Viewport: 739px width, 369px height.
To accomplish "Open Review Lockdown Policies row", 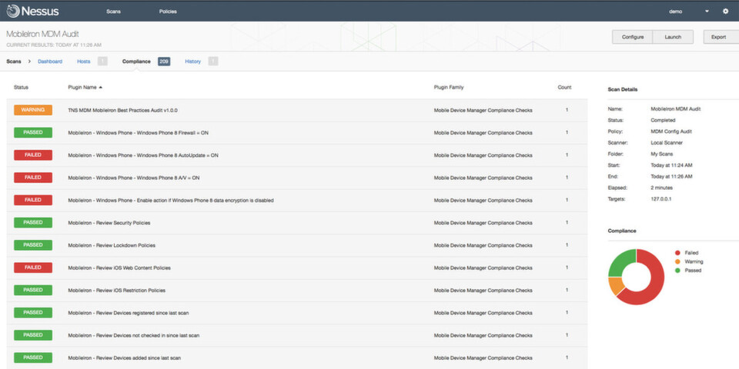I will tap(297, 245).
